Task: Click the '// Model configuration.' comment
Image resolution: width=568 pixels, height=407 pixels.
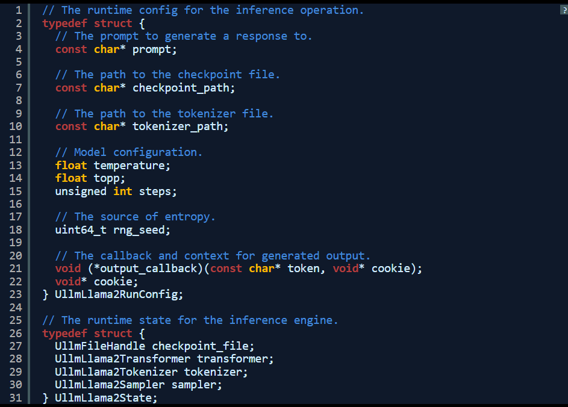Action: click(128, 152)
